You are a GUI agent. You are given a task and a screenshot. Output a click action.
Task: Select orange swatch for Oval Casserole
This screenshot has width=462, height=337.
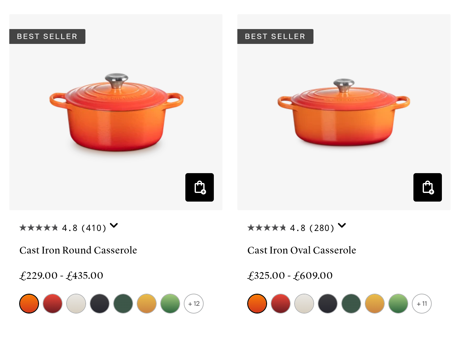coord(257,304)
